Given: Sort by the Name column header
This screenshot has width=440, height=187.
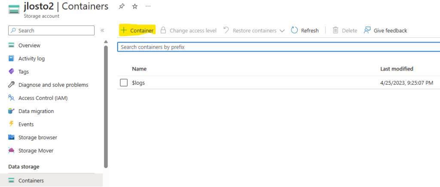Looking at the screenshot, I should (139, 69).
